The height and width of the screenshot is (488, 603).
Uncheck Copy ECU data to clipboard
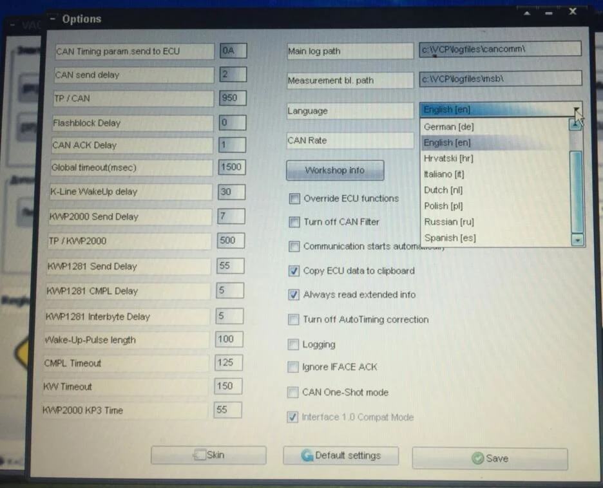294,271
